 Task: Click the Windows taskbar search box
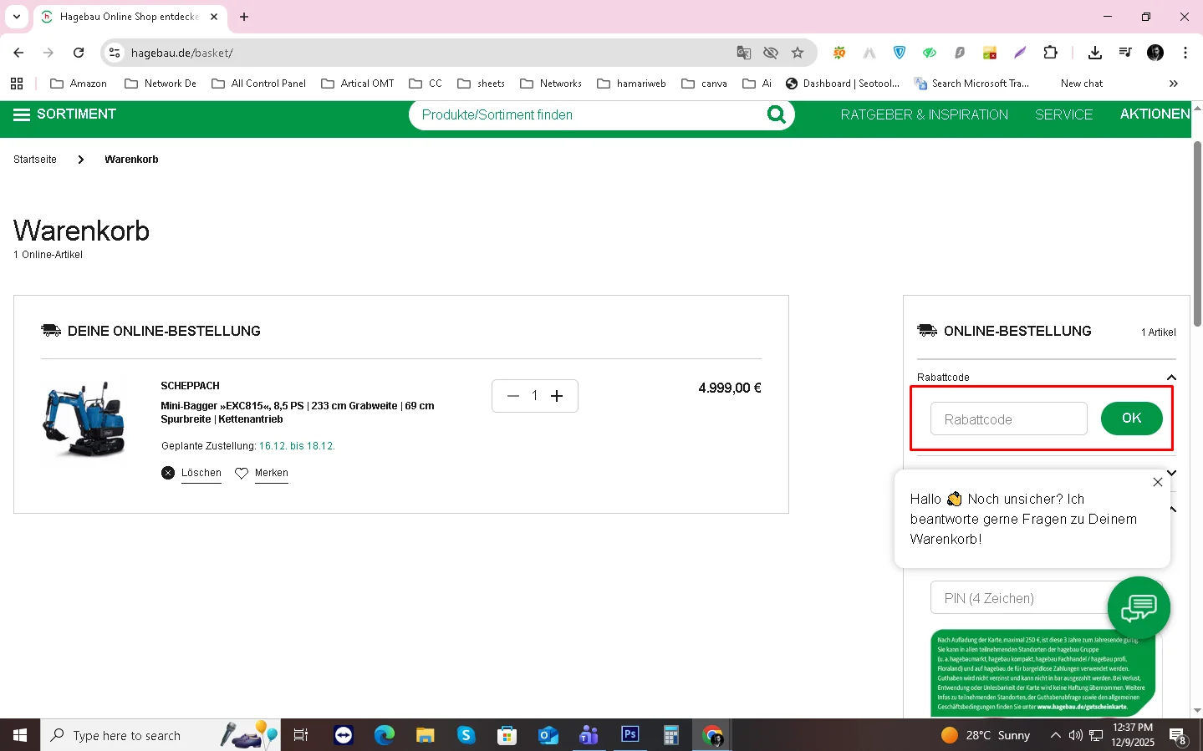coord(161,735)
